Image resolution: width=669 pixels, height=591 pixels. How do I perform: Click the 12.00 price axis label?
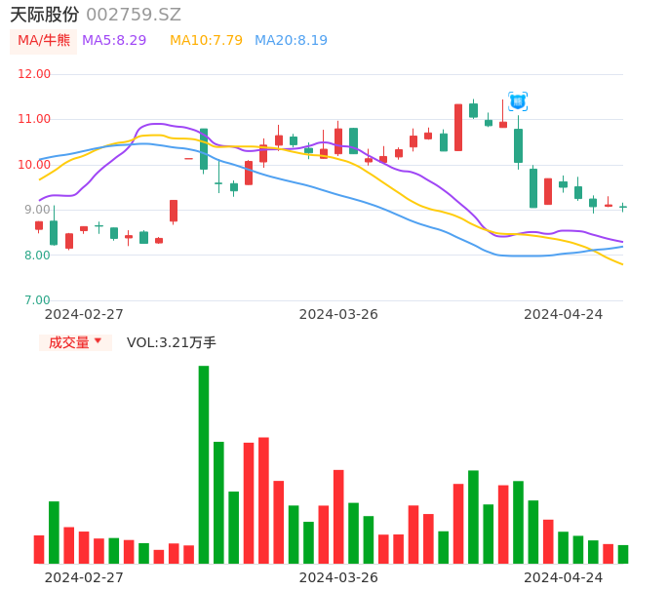pos(34,74)
